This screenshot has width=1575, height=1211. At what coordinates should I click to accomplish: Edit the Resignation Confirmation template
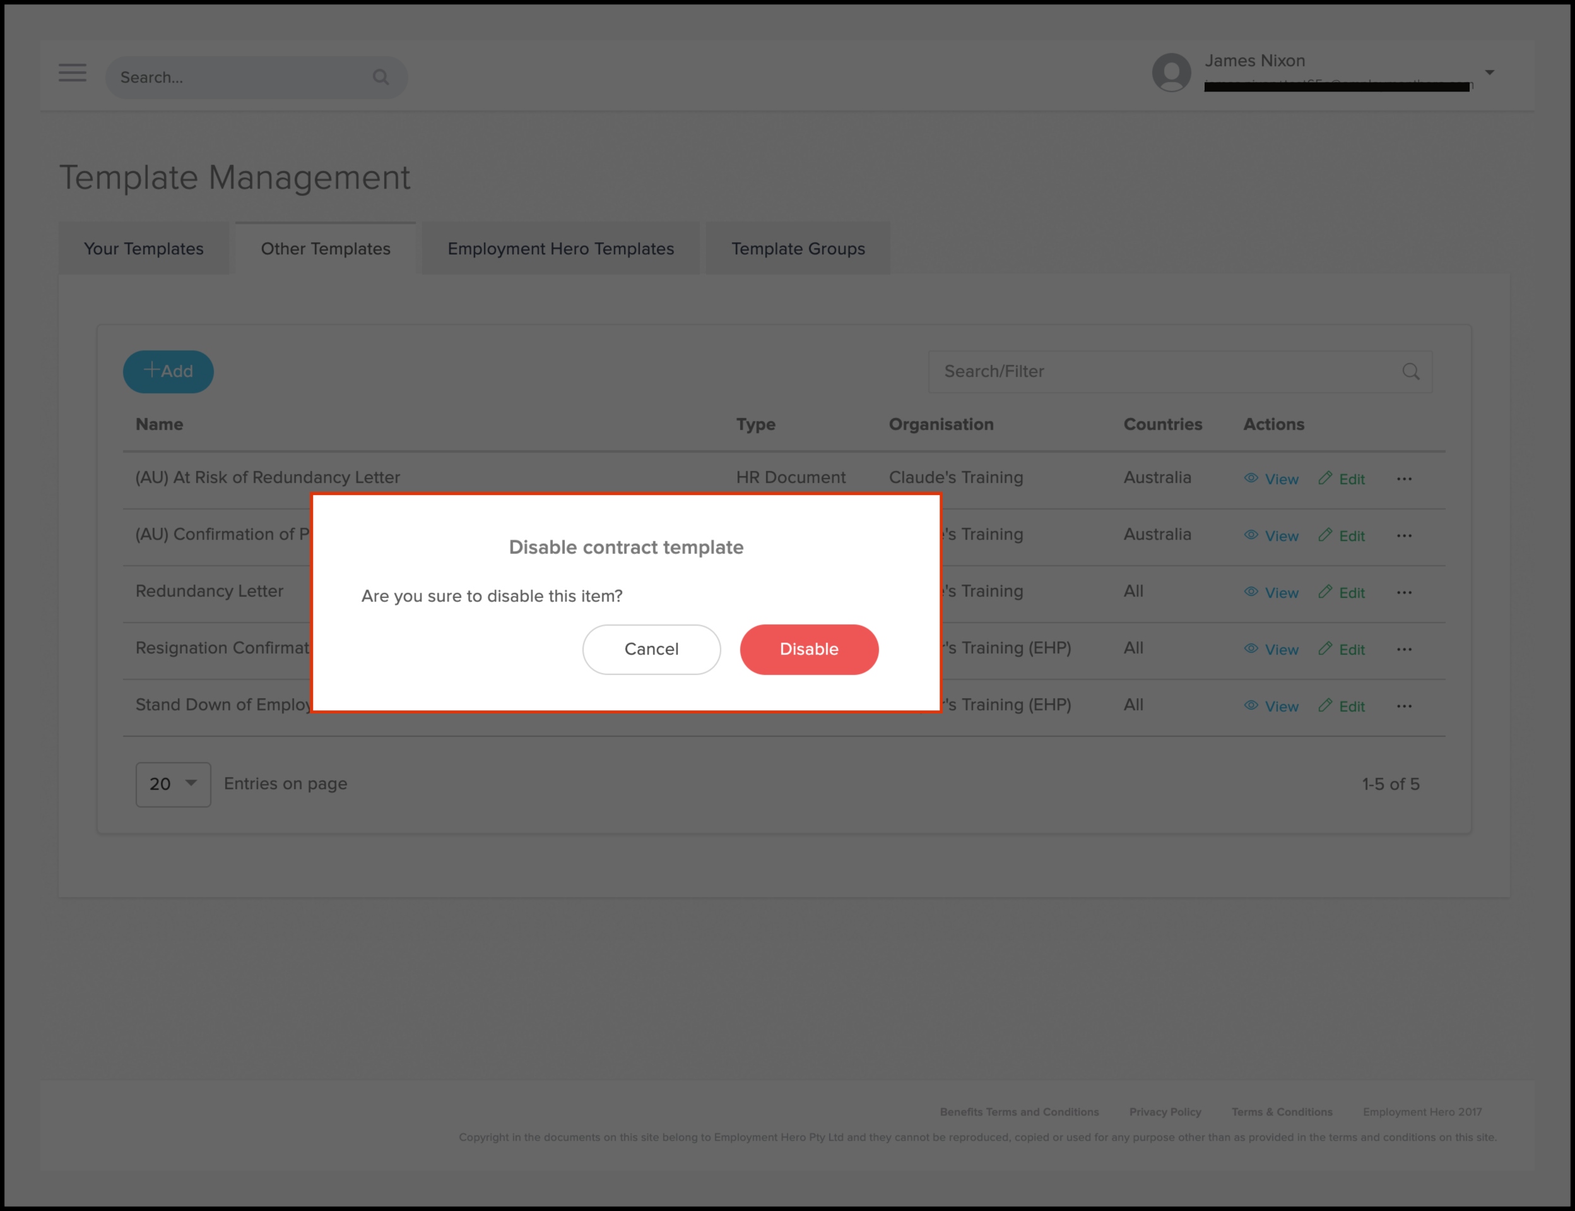pos(1342,650)
